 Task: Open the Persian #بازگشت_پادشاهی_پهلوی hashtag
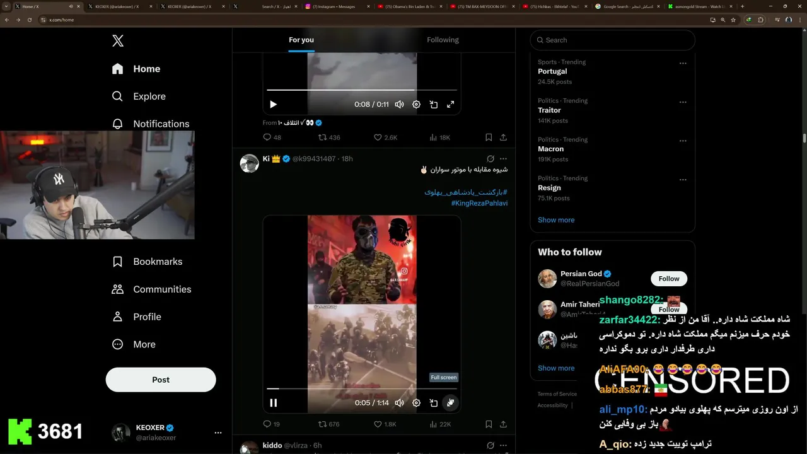[x=466, y=192]
